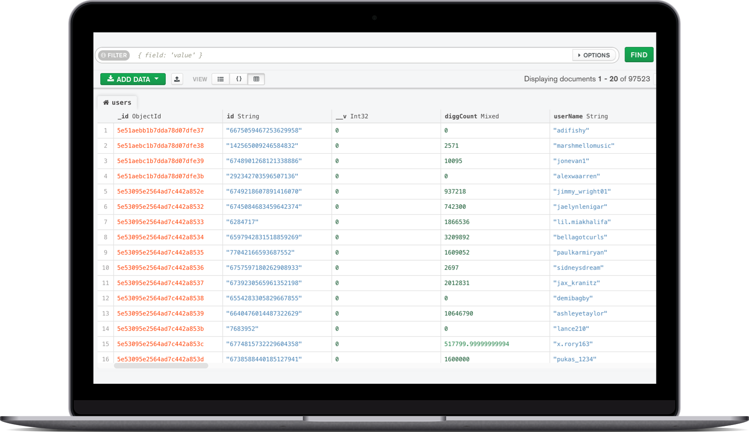Click the _id ObjectId column header
The width and height of the screenshot is (749, 432).
tap(139, 116)
